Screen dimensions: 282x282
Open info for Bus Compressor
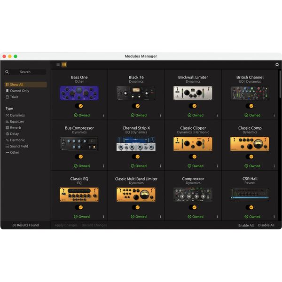click(103, 166)
